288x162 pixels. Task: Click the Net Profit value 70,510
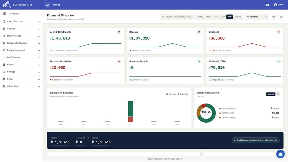point(217,68)
